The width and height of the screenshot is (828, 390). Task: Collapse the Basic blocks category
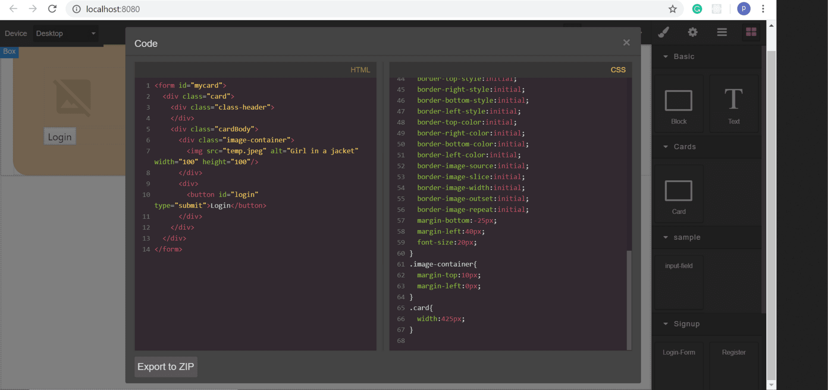(x=684, y=56)
